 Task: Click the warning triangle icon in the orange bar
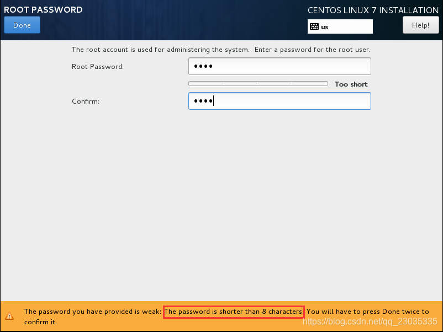9,316
